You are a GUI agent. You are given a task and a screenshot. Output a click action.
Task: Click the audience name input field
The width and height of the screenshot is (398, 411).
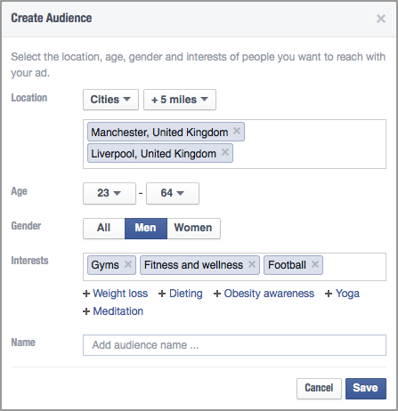pyautogui.click(x=234, y=345)
